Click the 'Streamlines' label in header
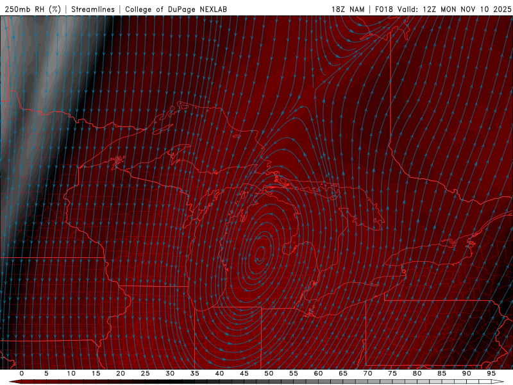The width and height of the screenshot is (513, 385). tap(93, 9)
